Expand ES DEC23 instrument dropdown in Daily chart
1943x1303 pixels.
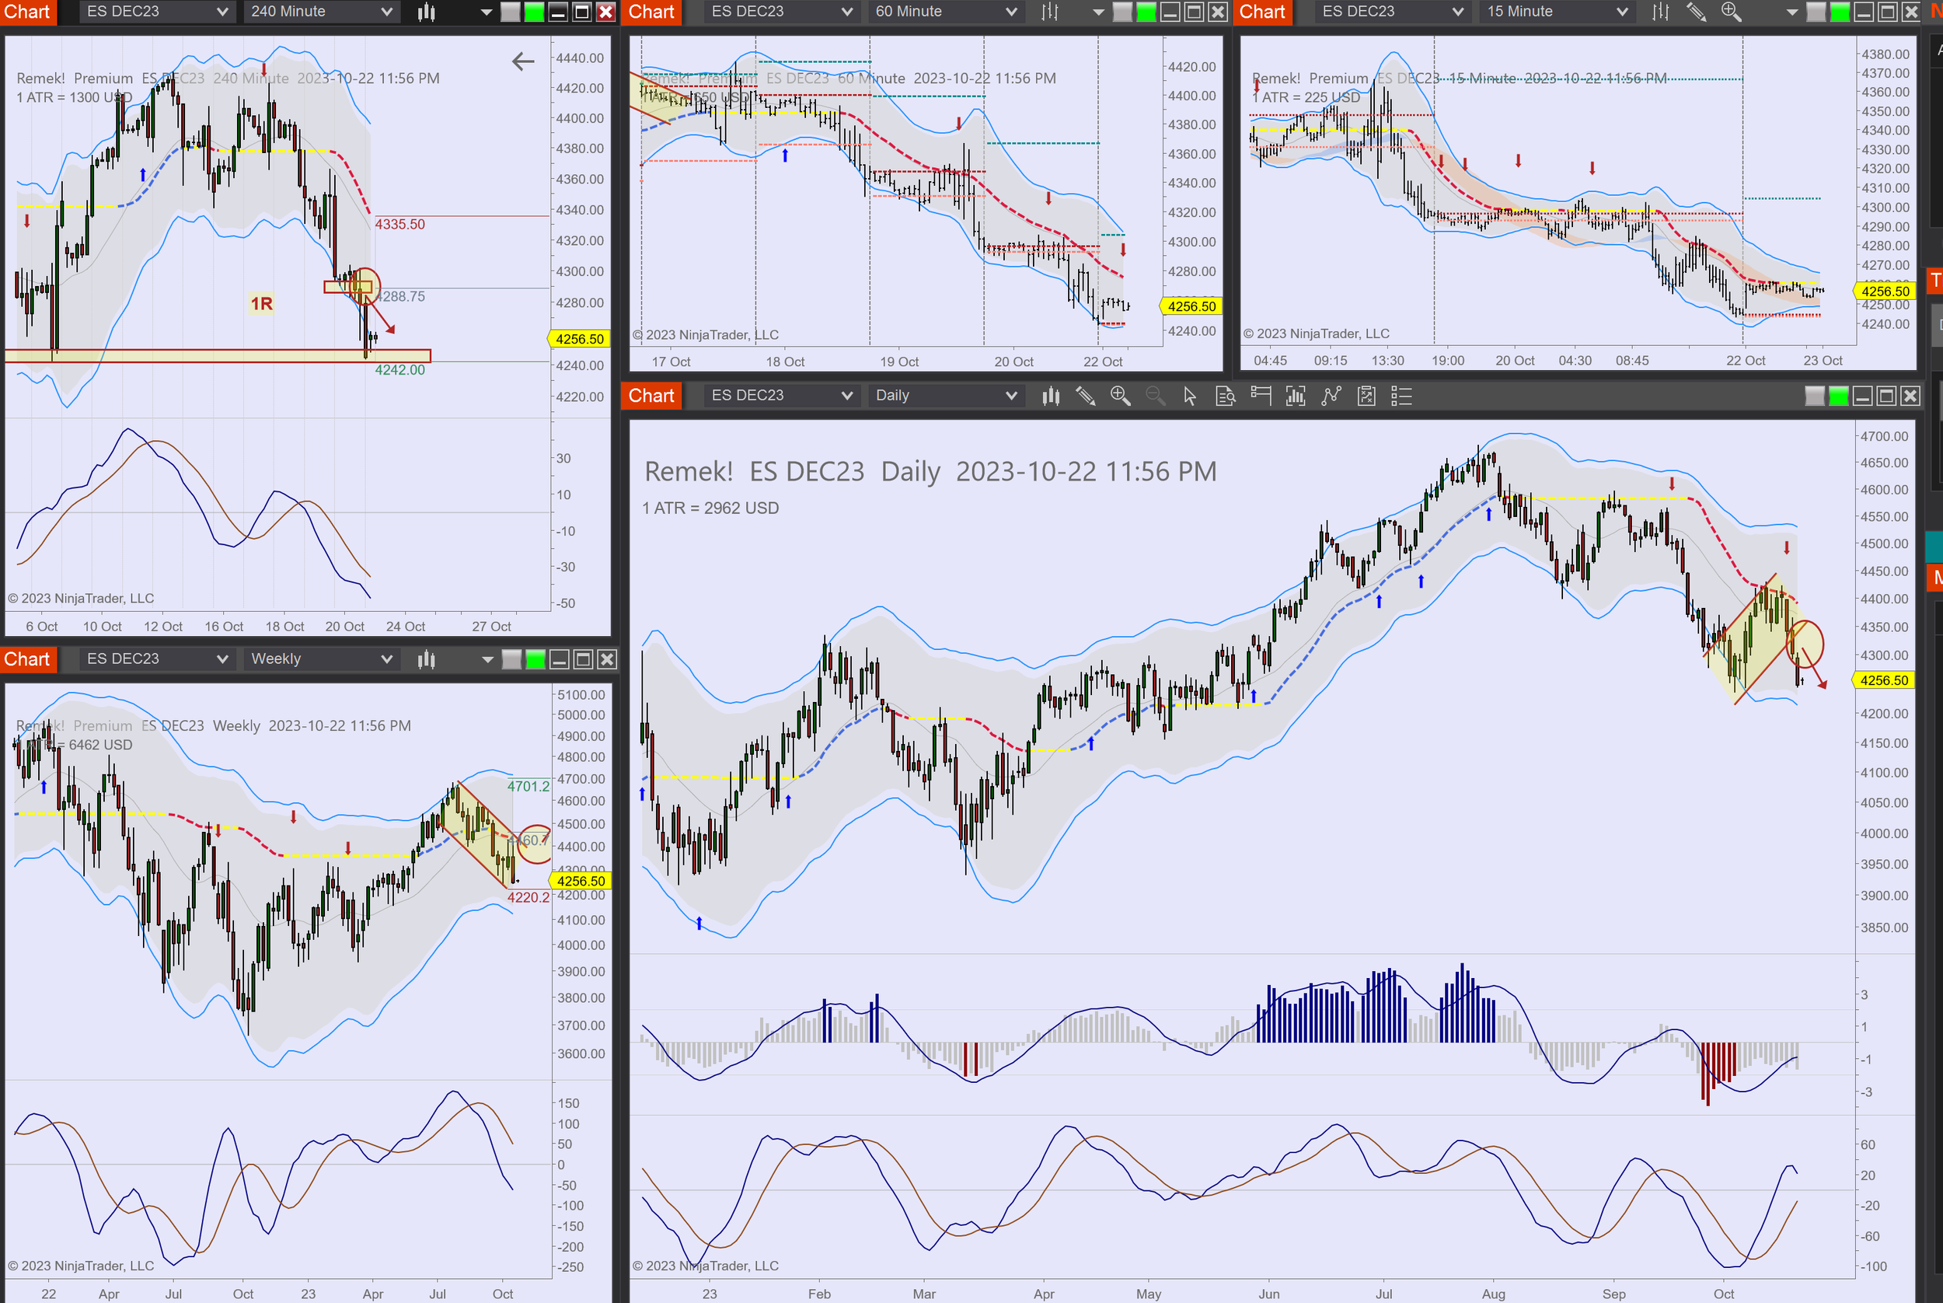(x=780, y=396)
